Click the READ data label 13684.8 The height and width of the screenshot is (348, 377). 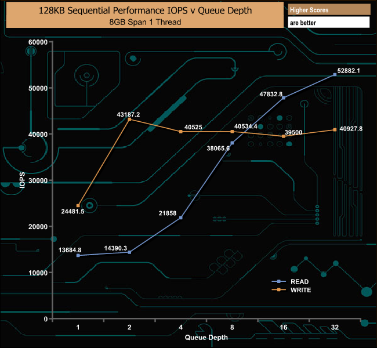(70, 250)
